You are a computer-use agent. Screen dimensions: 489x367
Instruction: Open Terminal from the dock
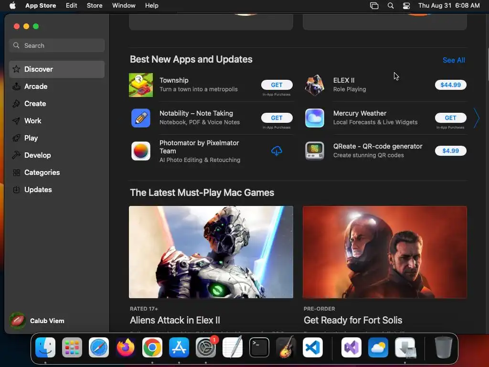point(259,347)
